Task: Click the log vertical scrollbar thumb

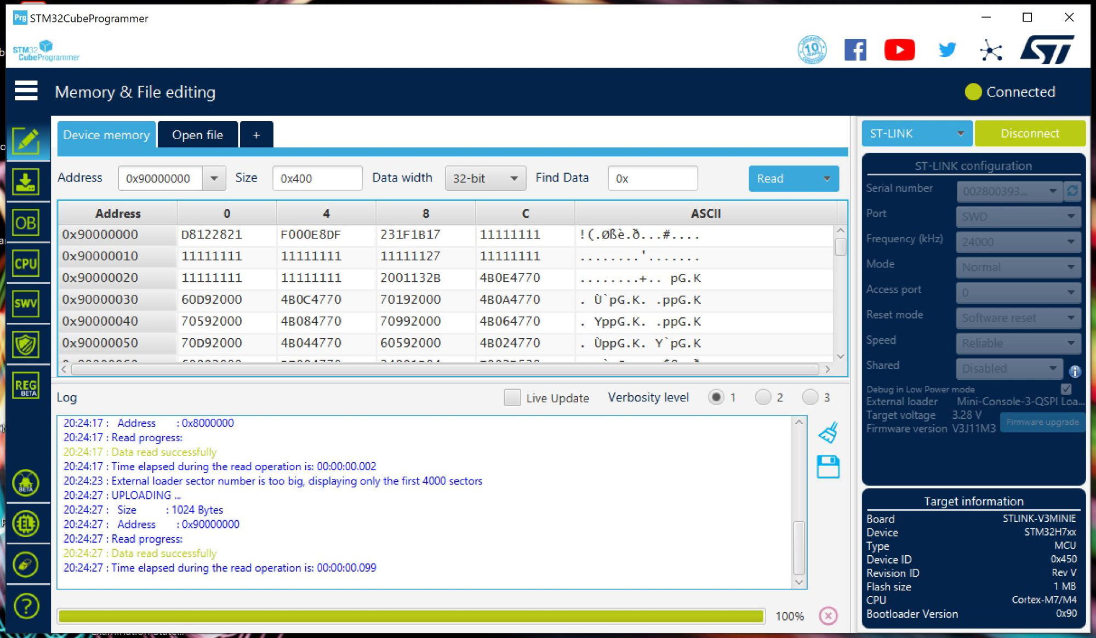Action: [x=799, y=548]
